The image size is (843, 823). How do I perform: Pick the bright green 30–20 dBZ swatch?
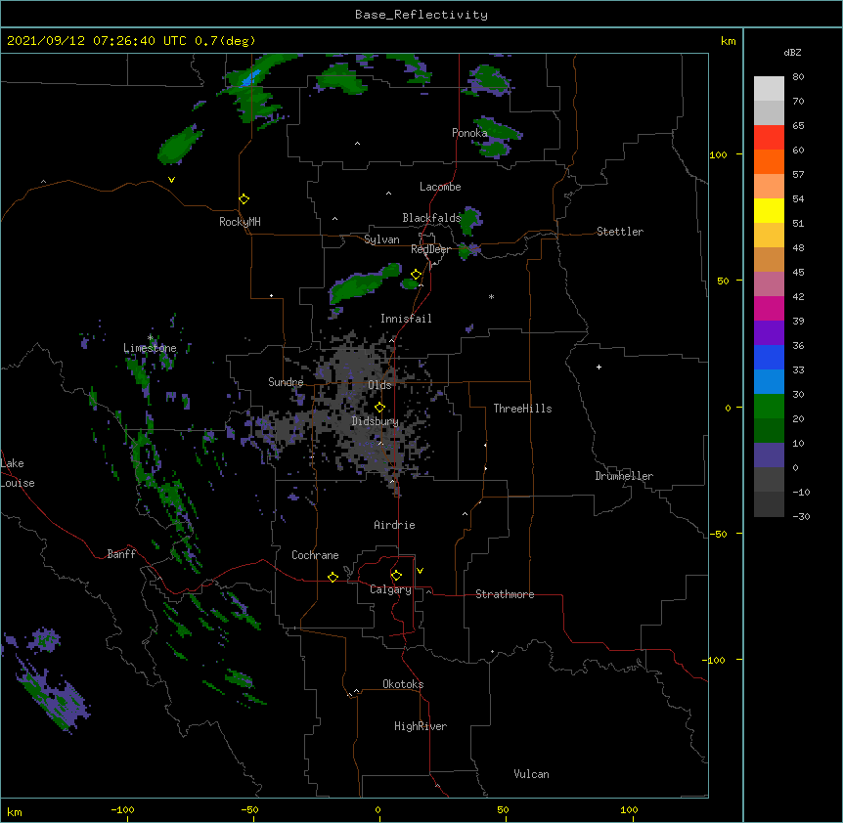tap(769, 407)
